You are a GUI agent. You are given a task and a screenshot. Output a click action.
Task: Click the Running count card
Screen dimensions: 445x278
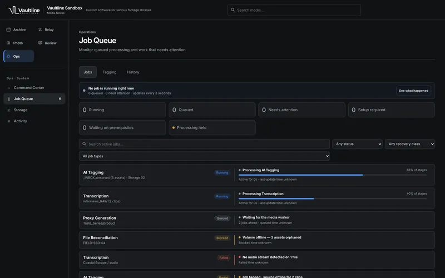[122, 110]
